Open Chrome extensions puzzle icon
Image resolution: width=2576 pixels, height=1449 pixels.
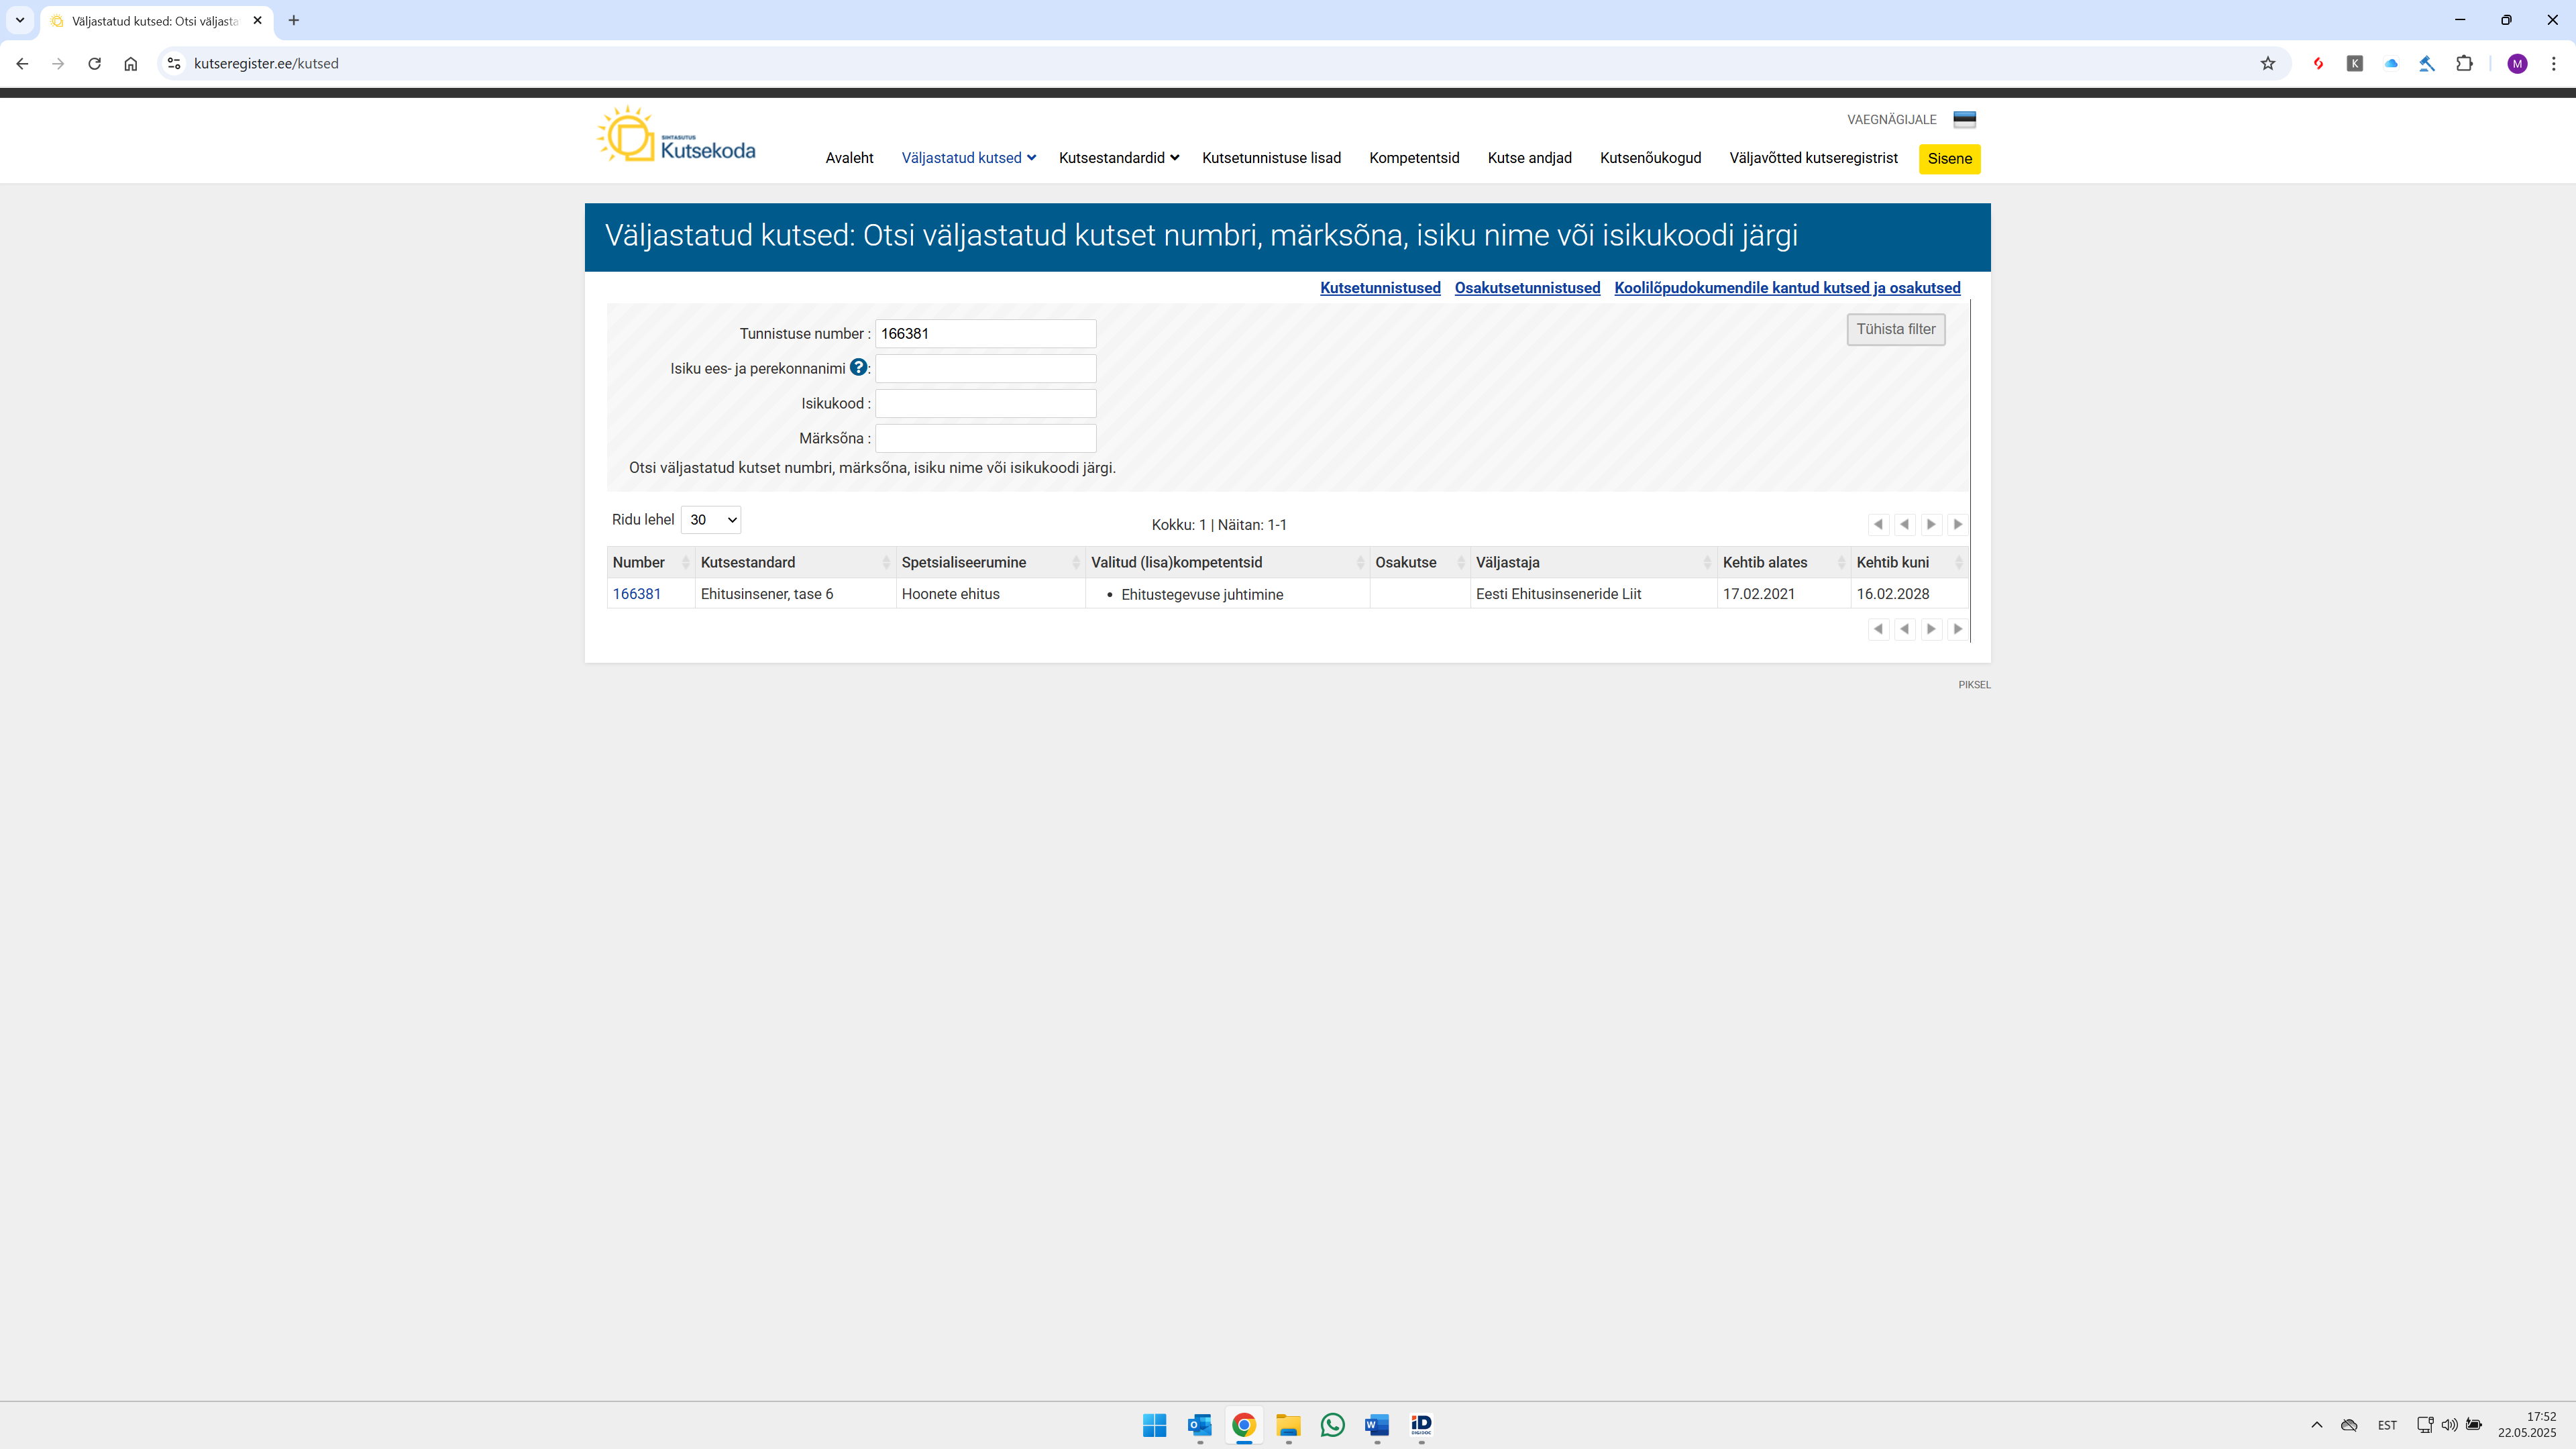tap(2464, 63)
